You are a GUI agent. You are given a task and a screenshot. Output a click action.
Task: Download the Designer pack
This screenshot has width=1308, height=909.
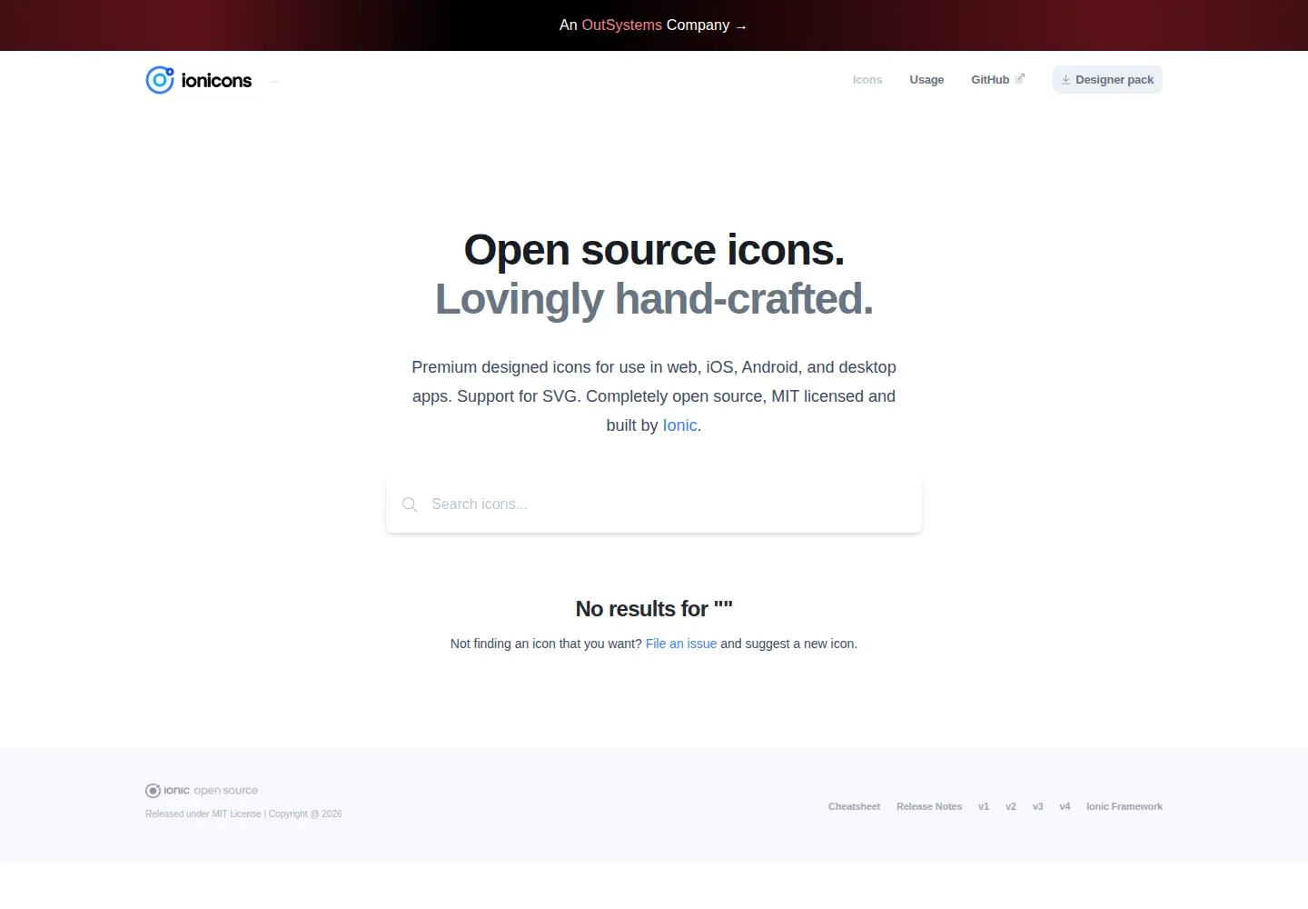click(x=1107, y=80)
